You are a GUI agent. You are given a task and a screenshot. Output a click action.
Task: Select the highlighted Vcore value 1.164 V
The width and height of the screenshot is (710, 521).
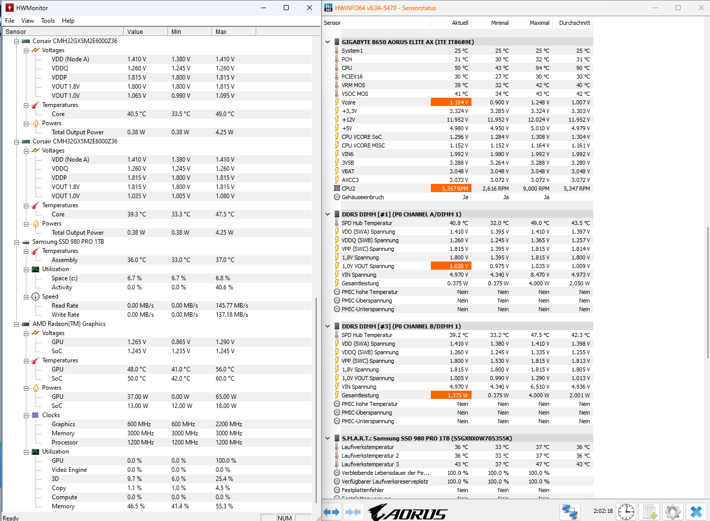coord(451,102)
